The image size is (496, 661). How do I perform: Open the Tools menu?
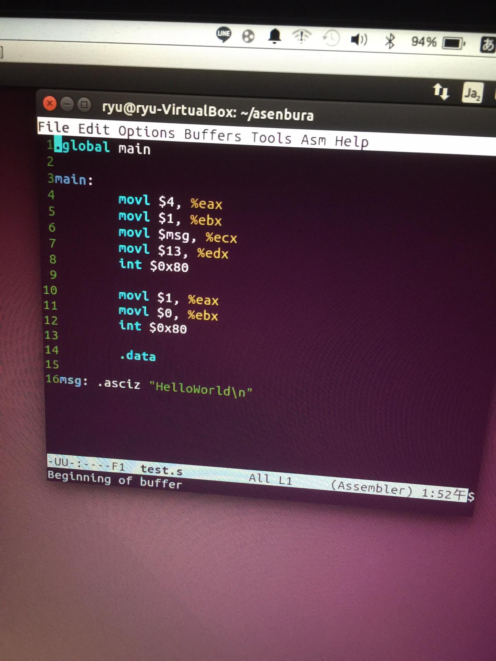tap(271, 138)
